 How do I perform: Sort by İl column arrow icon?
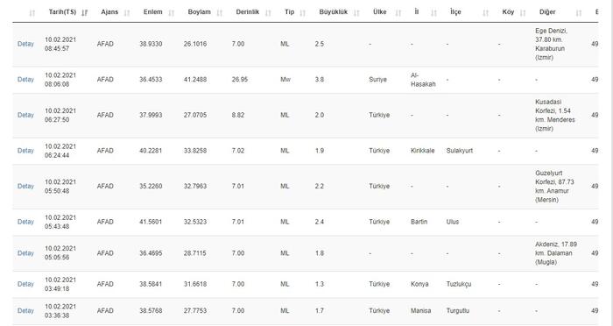pyautogui.click(x=433, y=13)
